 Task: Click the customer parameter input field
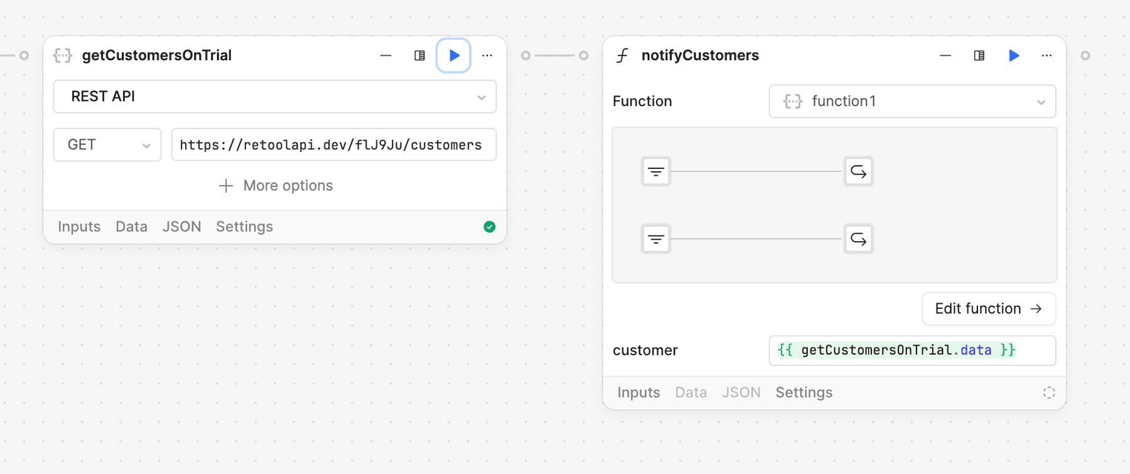[x=912, y=350]
